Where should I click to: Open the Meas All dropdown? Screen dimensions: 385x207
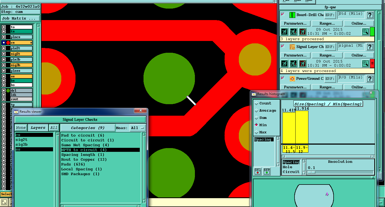coord(138,128)
